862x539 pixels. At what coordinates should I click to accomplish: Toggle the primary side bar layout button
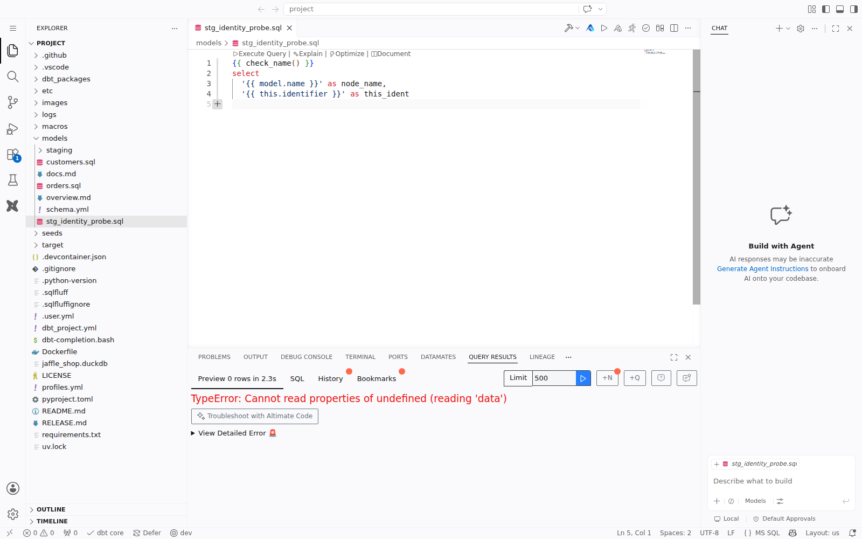coord(826,9)
